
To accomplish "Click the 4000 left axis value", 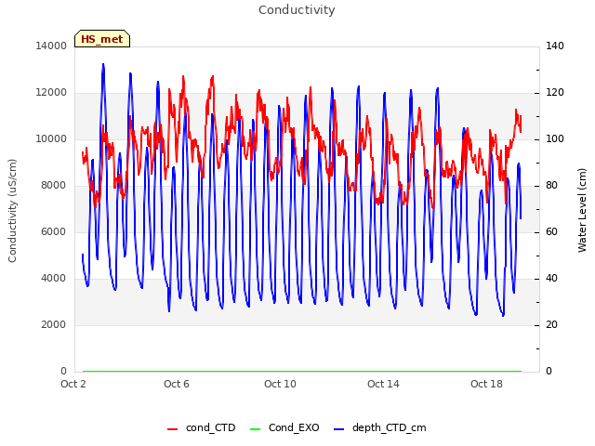I will pos(54,279).
